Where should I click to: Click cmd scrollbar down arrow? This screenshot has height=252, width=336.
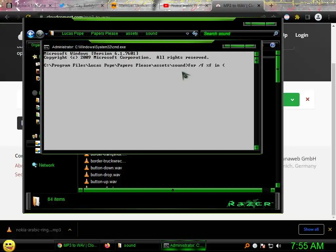256,147
